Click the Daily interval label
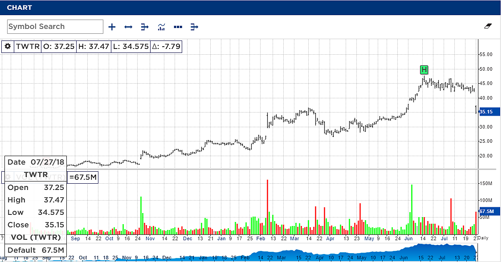This screenshot has height=262, width=502. [483, 238]
